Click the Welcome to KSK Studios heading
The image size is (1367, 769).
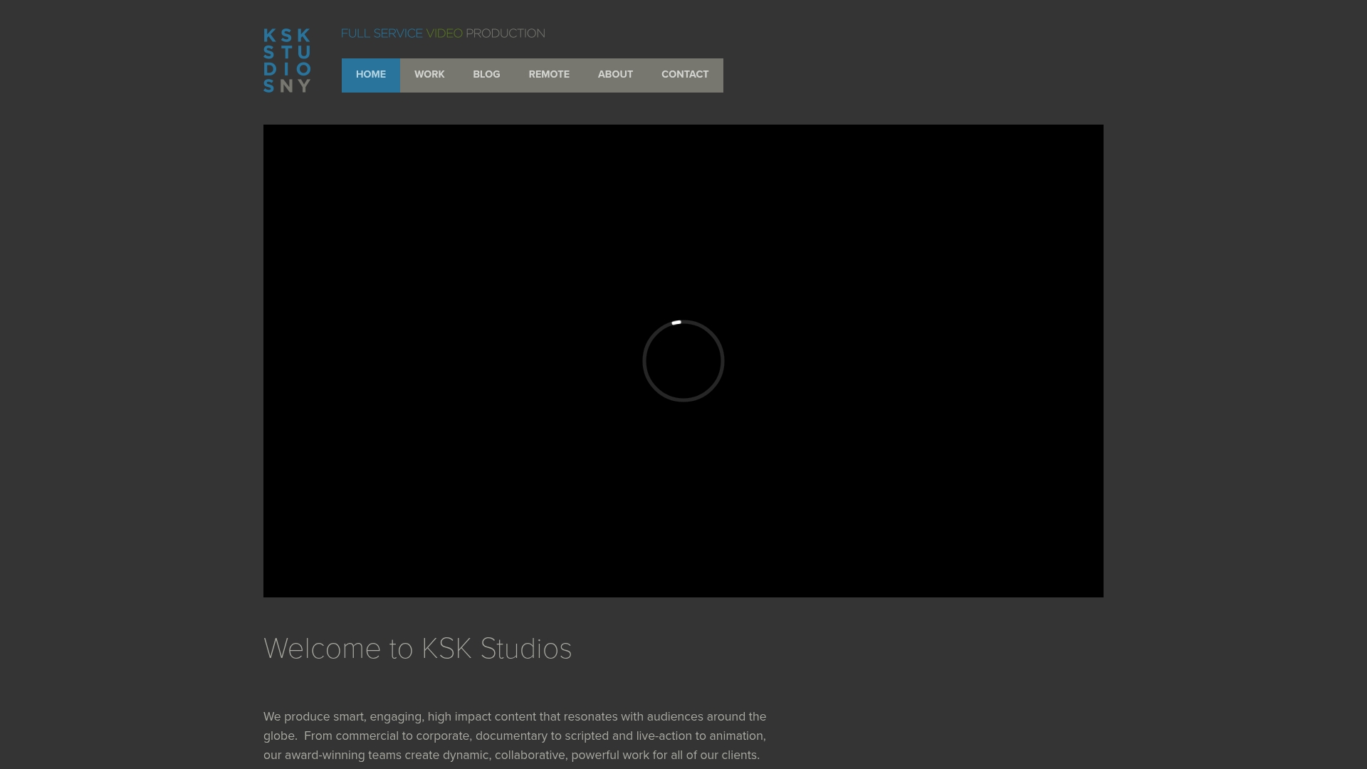tap(418, 649)
